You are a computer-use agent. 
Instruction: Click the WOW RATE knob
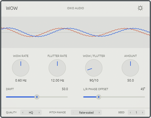(21, 68)
